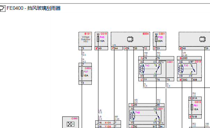210x128 pixels.
Task: Click the VM 0.5 wire label
Action: click(x=207, y=125)
